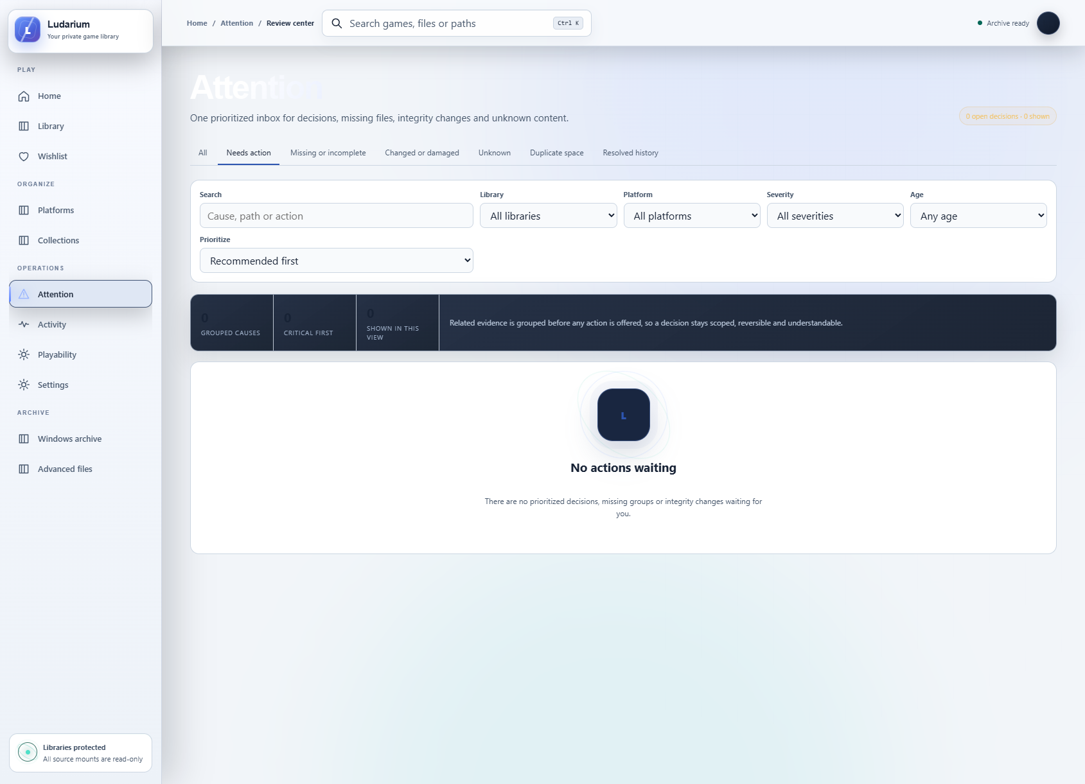1085x784 pixels.
Task: Click the Review center breadcrumb
Action: click(290, 23)
